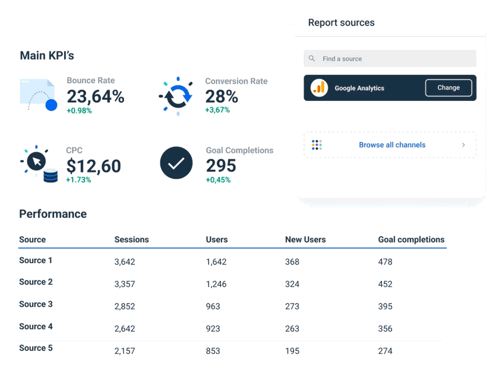Switch to the Performance section
The image size is (499, 376).
click(53, 214)
